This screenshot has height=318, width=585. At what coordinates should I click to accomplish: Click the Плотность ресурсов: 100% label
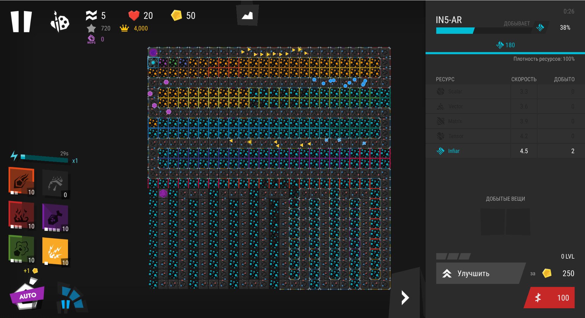click(x=544, y=59)
